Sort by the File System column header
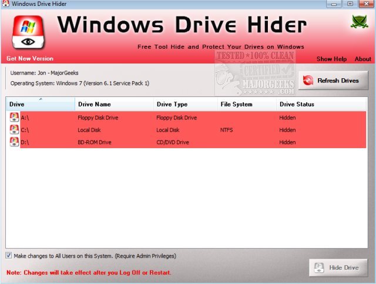Screen dimensions: 376x284 click(247, 104)
